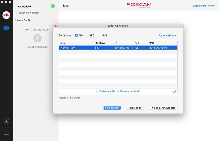
Task: Click Verbinden Sie die Kamera mit WI-FI
Action: pos(118,91)
